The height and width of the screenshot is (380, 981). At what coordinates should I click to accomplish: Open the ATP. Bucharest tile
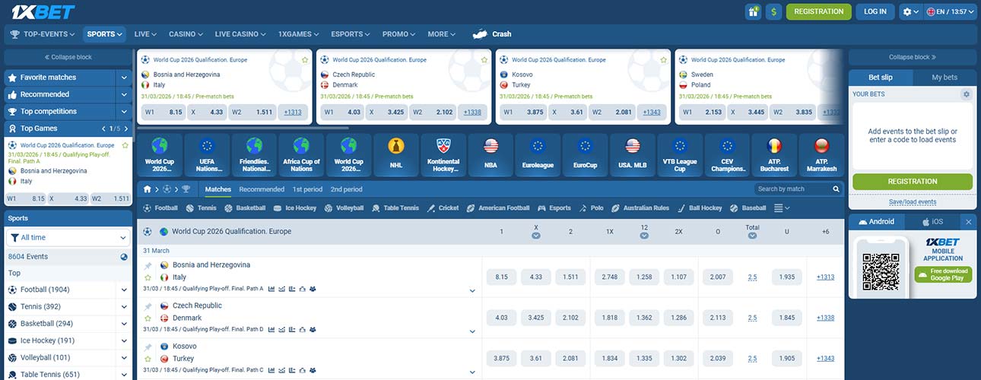(774, 155)
